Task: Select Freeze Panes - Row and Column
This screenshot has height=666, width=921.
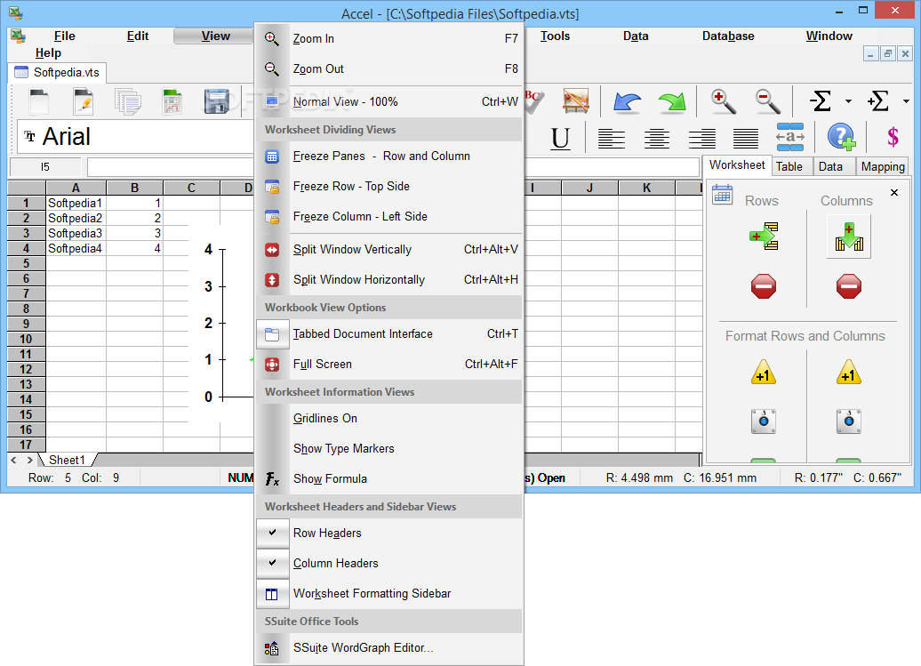Action: 388,156
